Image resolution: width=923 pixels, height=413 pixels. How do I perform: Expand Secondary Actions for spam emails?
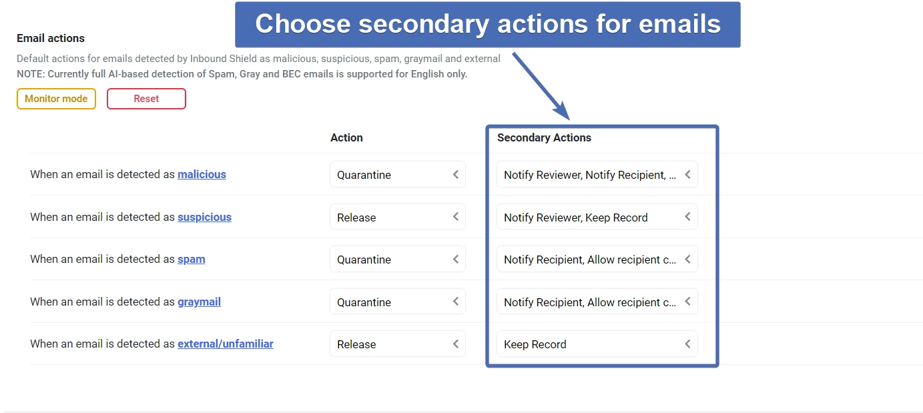tap(597, 260)
